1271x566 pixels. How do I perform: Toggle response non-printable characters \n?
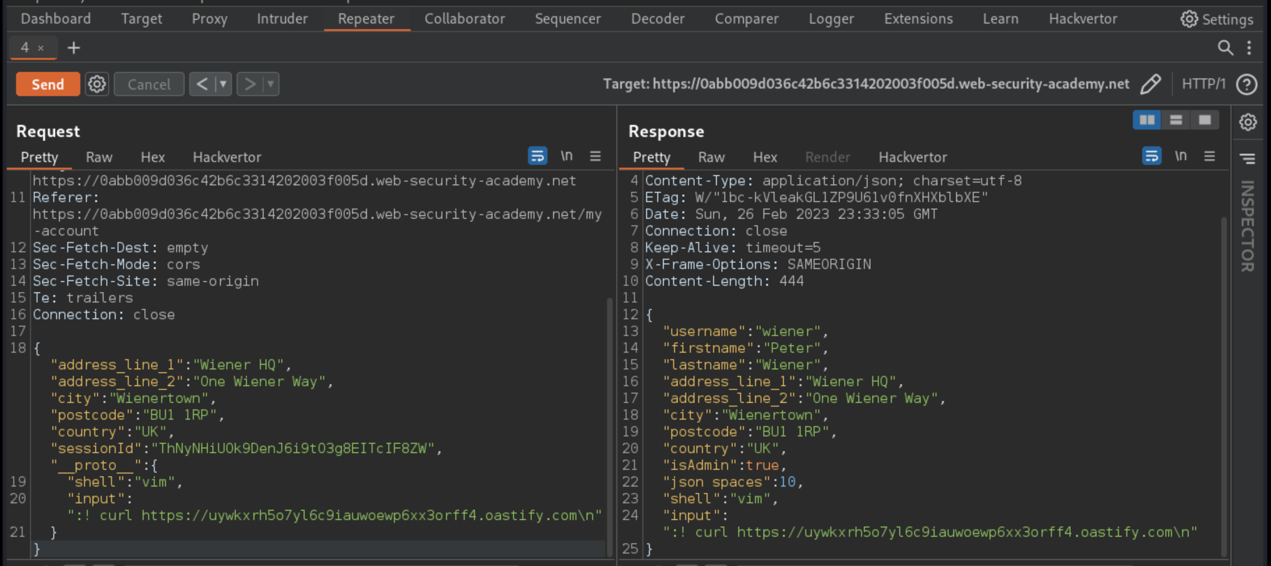tap(1181, 156)
